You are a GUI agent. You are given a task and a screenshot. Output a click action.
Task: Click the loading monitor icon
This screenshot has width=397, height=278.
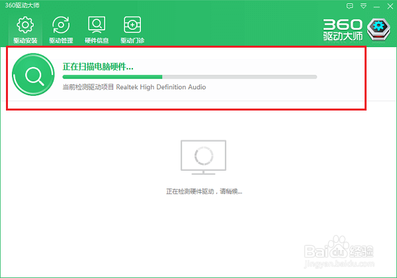(x=203, y=158)
